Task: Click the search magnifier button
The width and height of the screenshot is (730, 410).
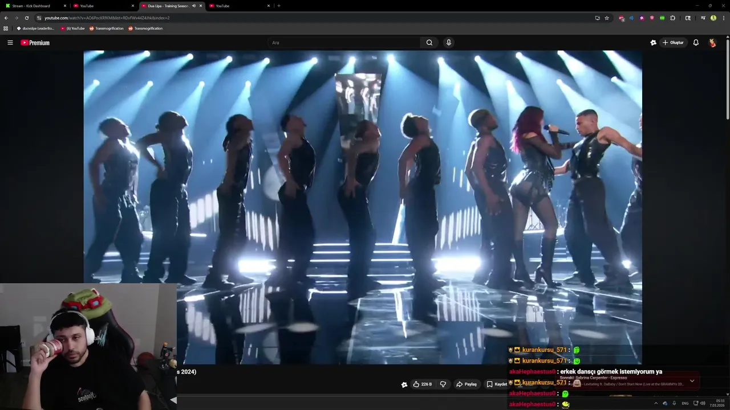Action: pyautogui.click(x=429, y=43)
